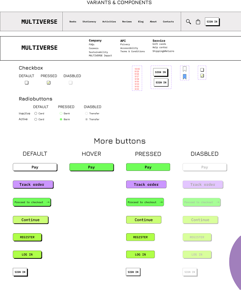Click the search magnifier icon in header
Screen dimensions: 241x290
coord(188,22)
